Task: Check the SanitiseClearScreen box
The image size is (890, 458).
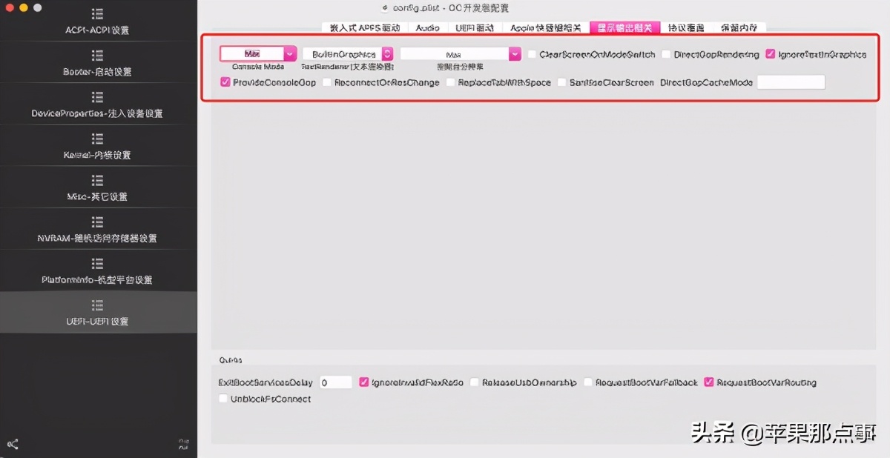Action: tap(561, 82)
